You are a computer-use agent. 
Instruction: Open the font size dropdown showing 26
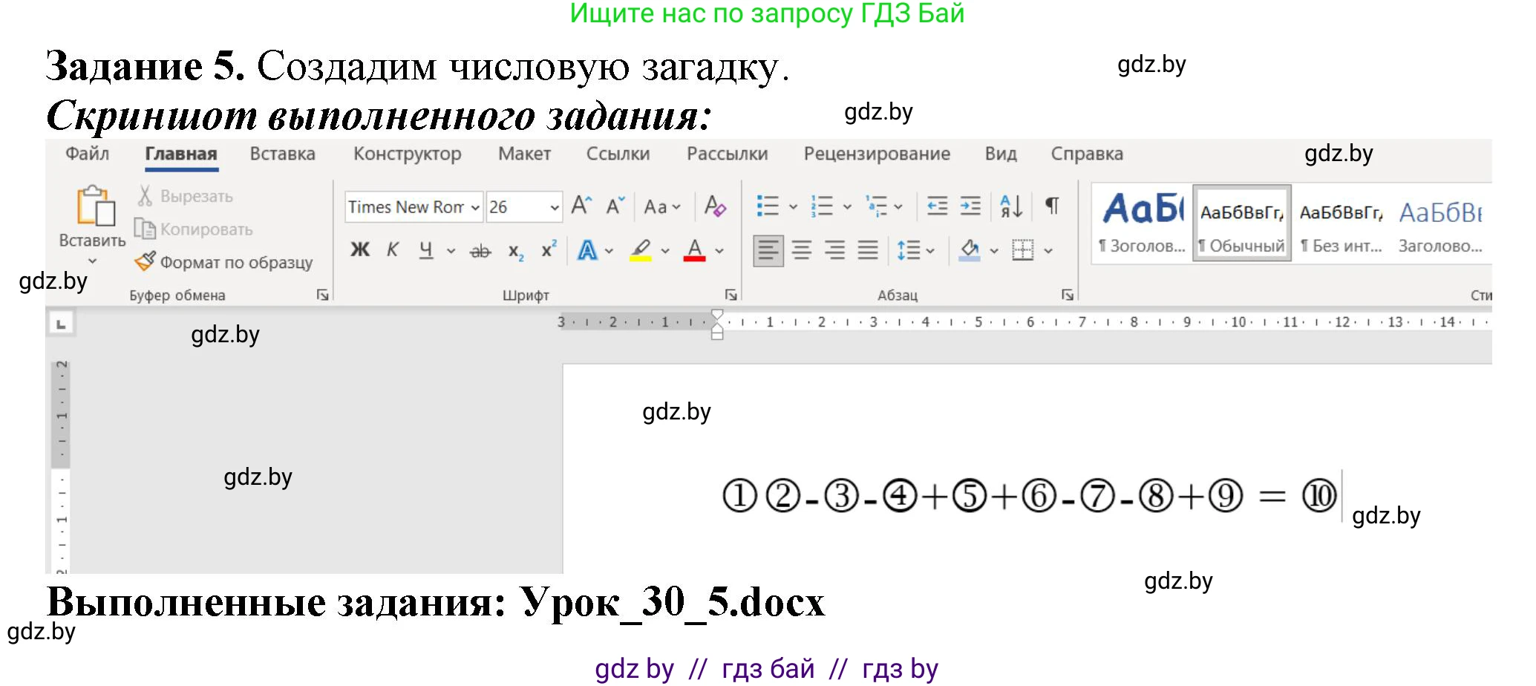coord(555,206)
